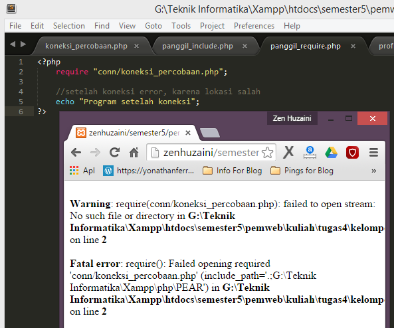Maximize the Chrome window
Screen dimensions: 394x328
(349, 119)
